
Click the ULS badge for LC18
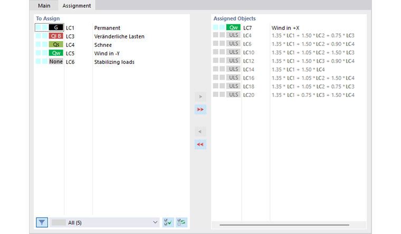click(x=233, y=86)
